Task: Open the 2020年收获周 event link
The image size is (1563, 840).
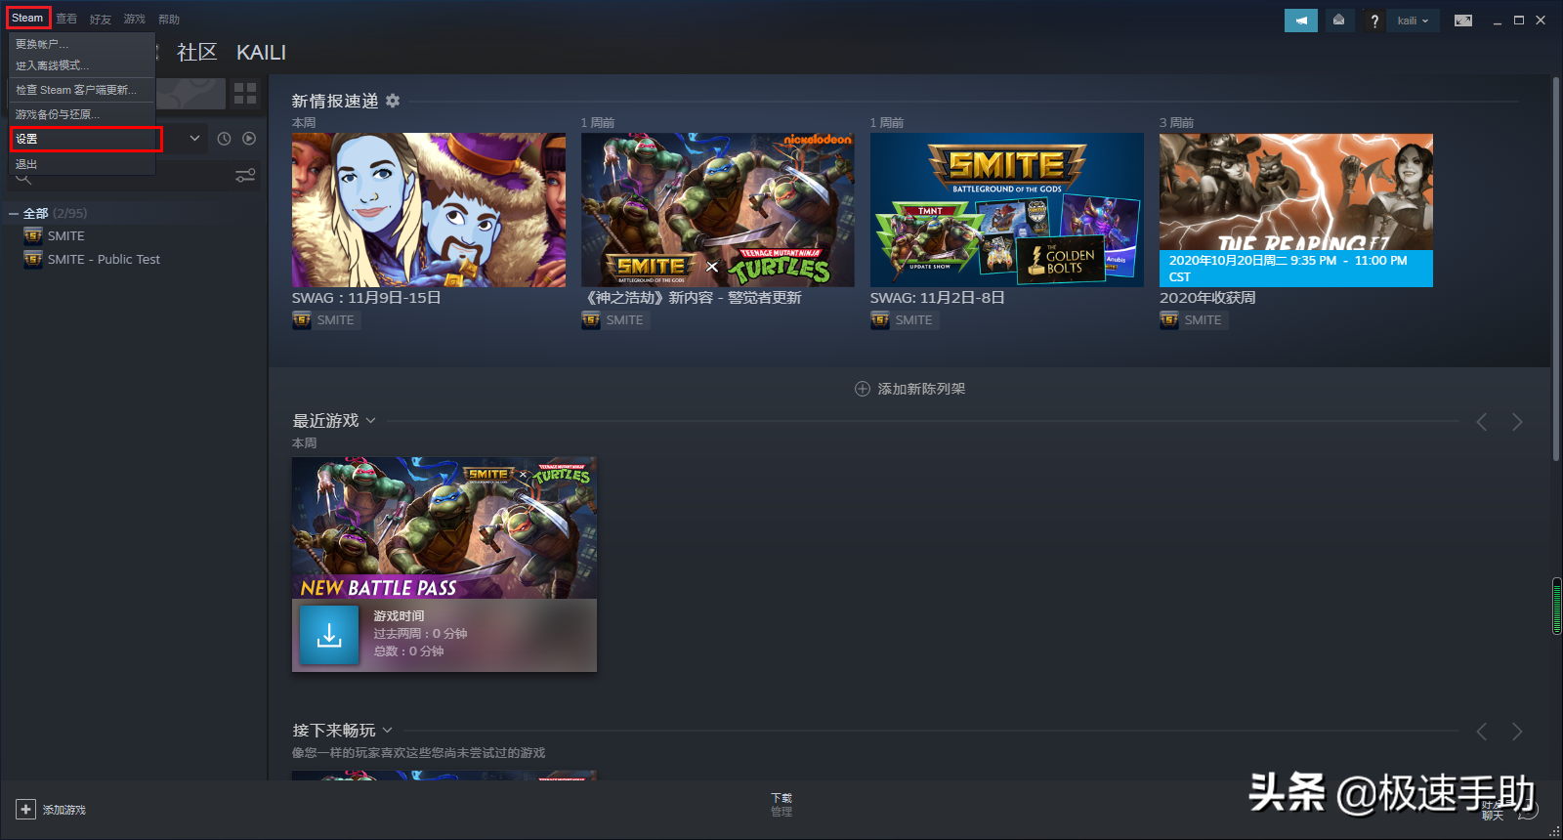Action: pyautogui.click(x=1207, y=298)
